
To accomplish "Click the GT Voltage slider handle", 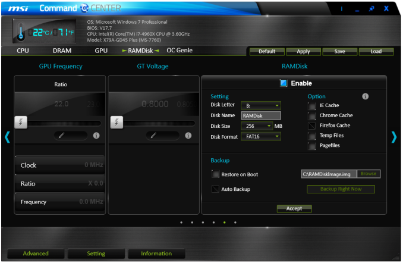I will 117,122.
